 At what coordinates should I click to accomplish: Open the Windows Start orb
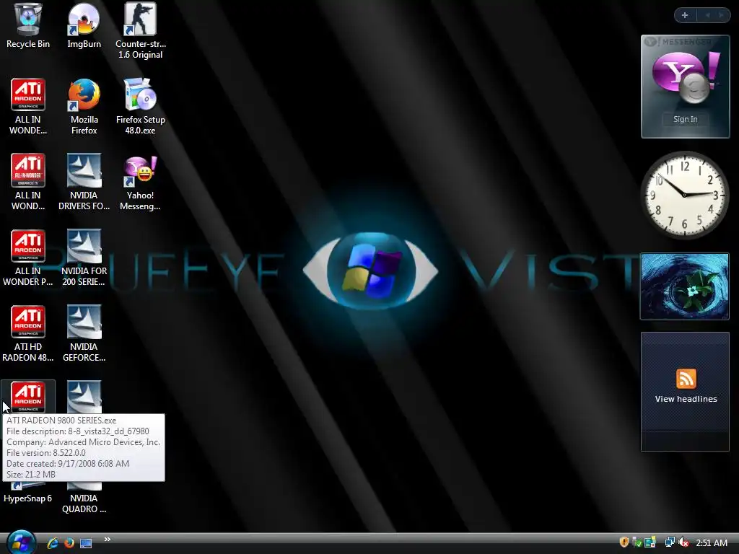(x=21, y=542)
